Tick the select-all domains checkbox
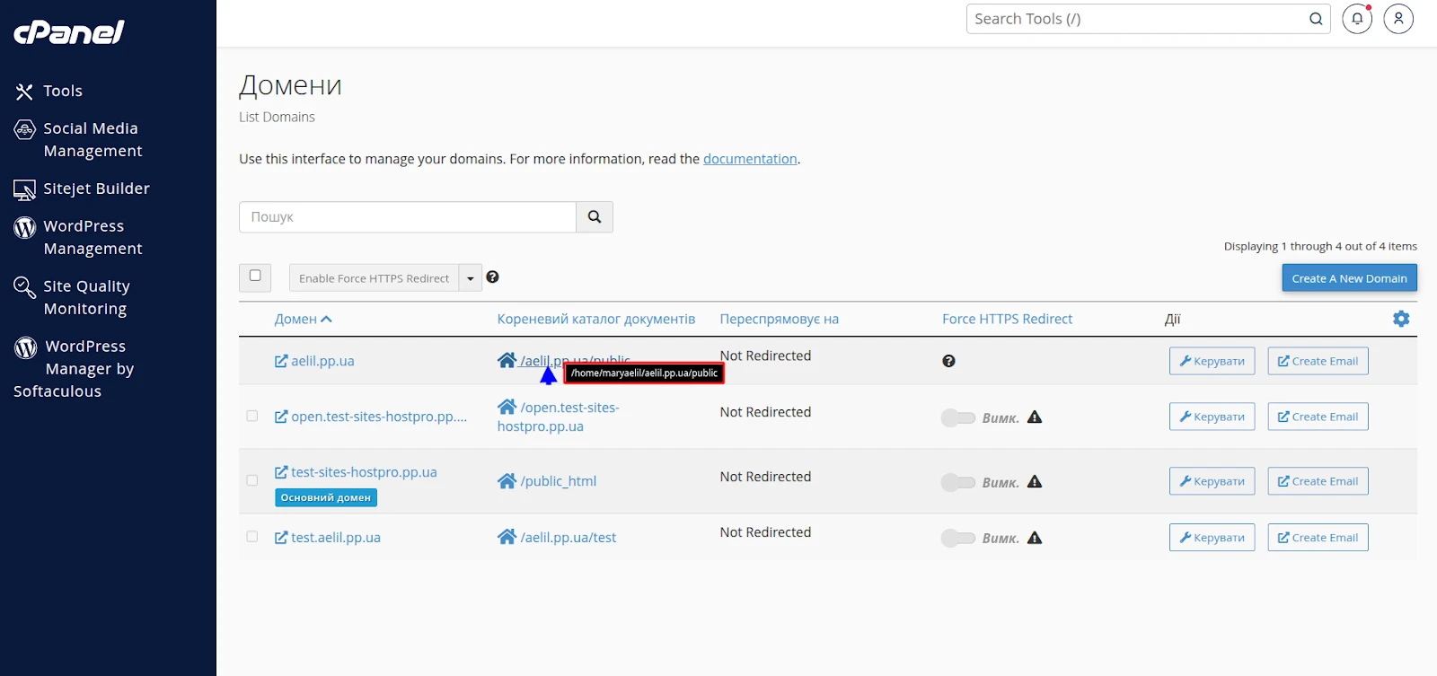Screen dimensions: 1437x676 click(x=255, y=276)
